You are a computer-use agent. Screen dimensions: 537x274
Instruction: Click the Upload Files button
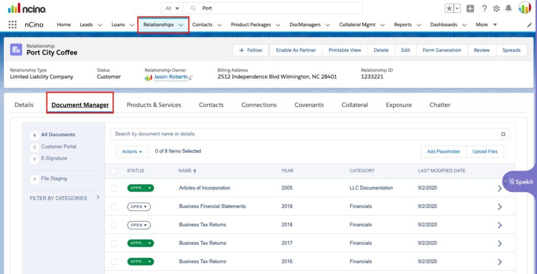(x=485, y=152)
